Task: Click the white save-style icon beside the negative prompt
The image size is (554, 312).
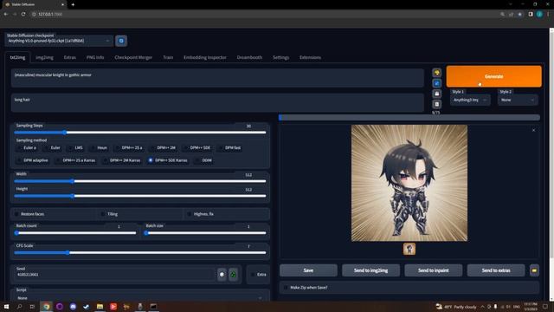Action: tap(436, 94)
